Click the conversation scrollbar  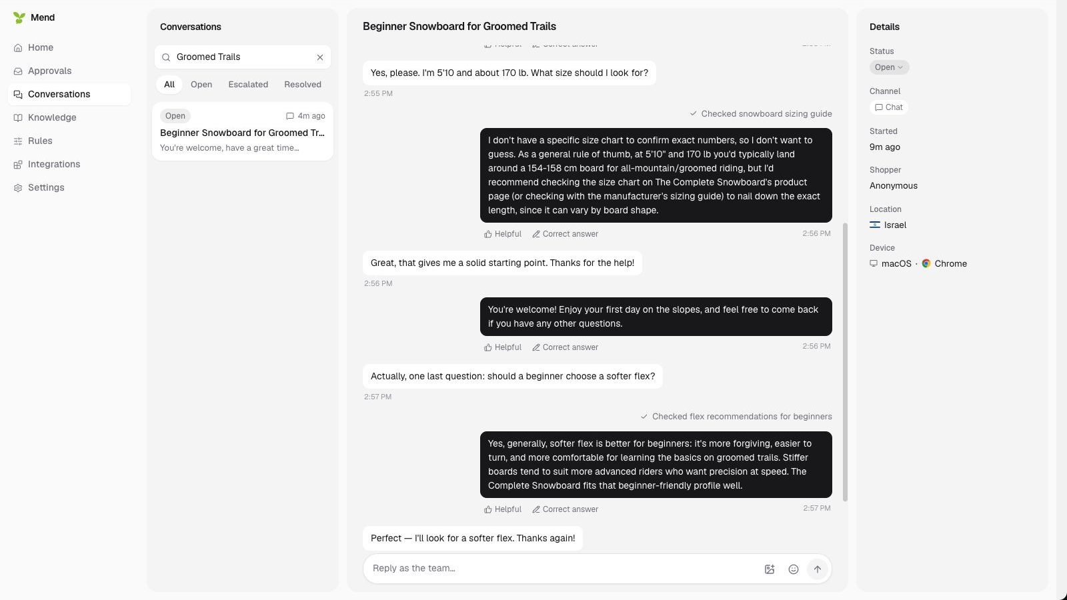845,362
